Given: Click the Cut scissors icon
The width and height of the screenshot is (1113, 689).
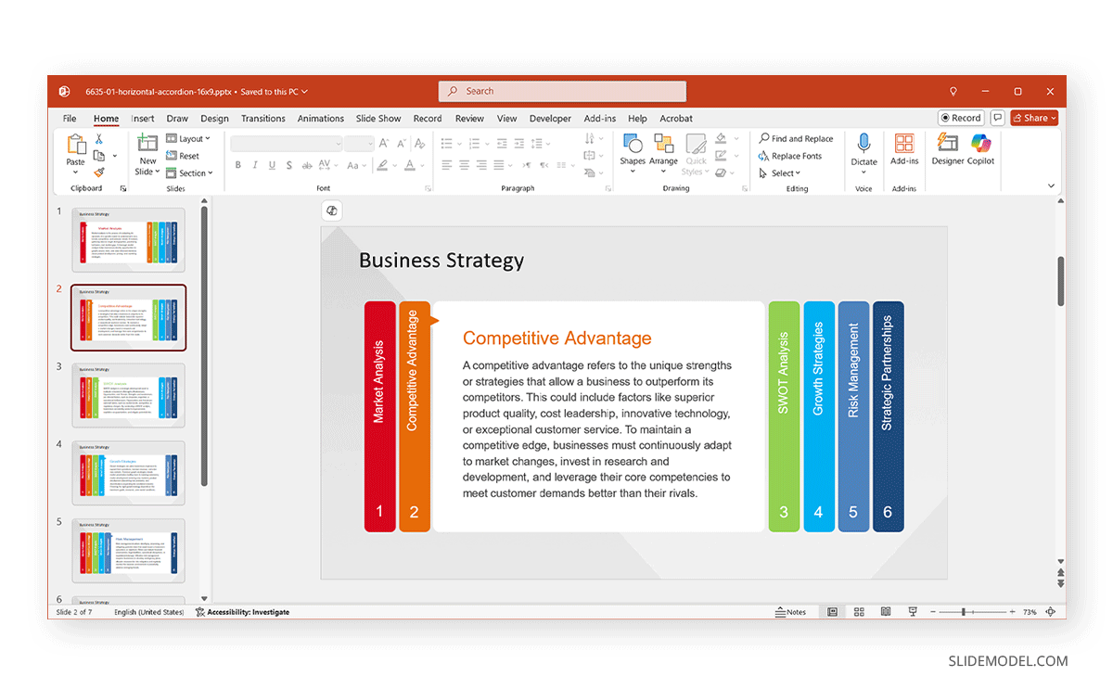Looking at the screenshot, I should pyautogui.click(x=99, y=139).
